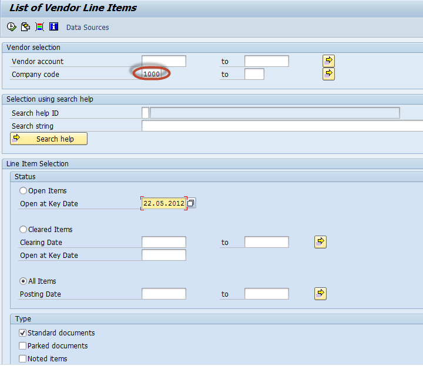Click the Execute icon in the toolbar

(x=11, y=27)
